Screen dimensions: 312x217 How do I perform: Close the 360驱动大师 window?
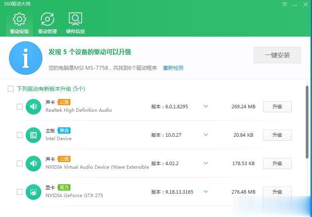coord(305,4)
